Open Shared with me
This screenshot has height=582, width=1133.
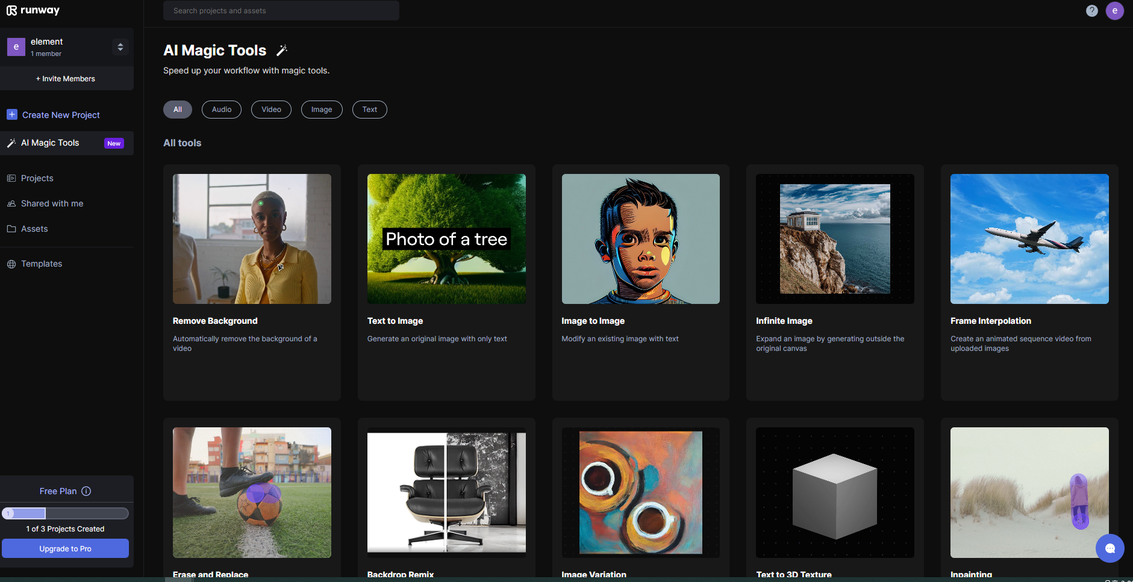click(52, 203)
